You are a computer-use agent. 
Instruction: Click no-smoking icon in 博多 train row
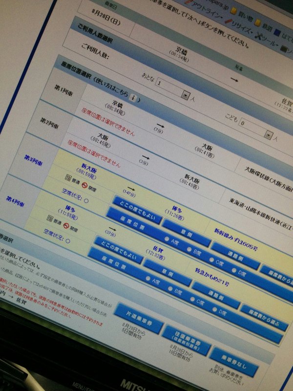click(x=66, y=225)
